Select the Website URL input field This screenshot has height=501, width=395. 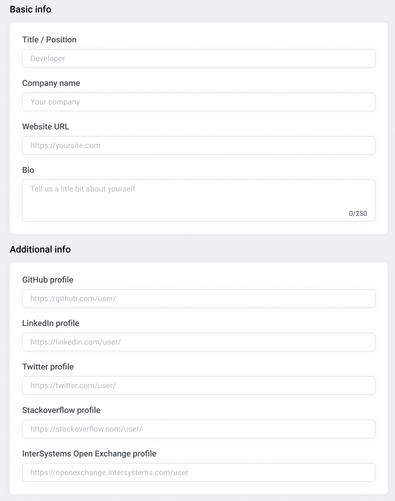(199, 145)
